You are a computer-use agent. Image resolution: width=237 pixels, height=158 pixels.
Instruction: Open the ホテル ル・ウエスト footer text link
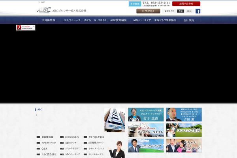coord(96,149)
